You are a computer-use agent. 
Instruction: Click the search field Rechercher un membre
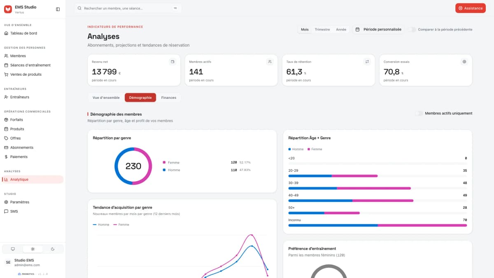coord(128,8)
